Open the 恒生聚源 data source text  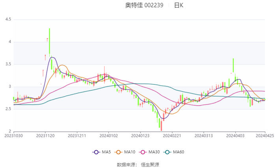(x=150, y=164)
